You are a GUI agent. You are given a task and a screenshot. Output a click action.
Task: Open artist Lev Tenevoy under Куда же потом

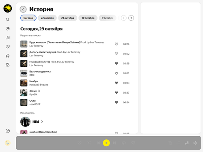[x=36, y=46]
